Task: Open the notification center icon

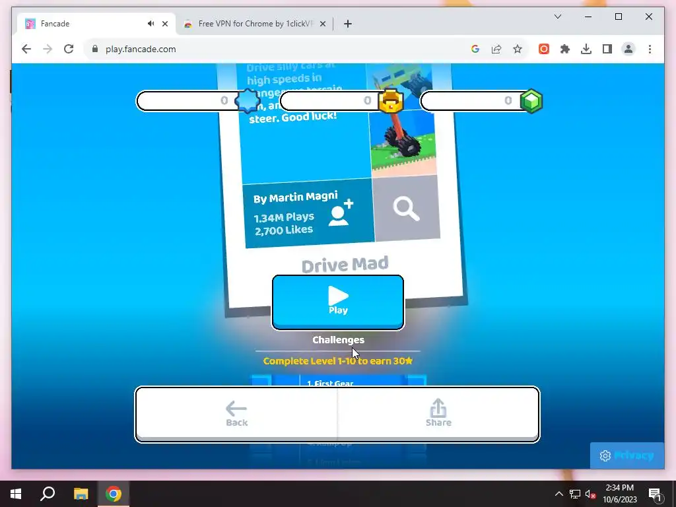Action: click(655, 494)
